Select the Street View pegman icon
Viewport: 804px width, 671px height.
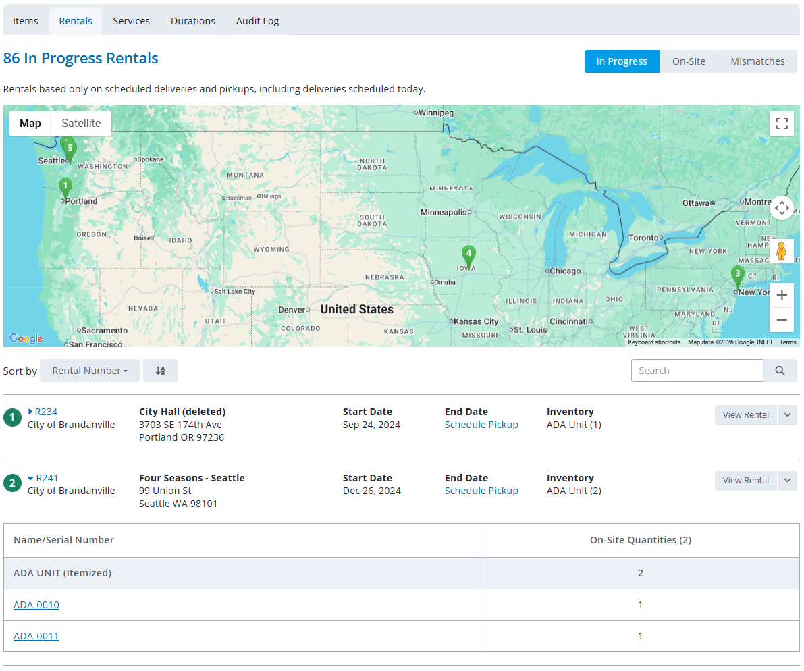[782, 251]
